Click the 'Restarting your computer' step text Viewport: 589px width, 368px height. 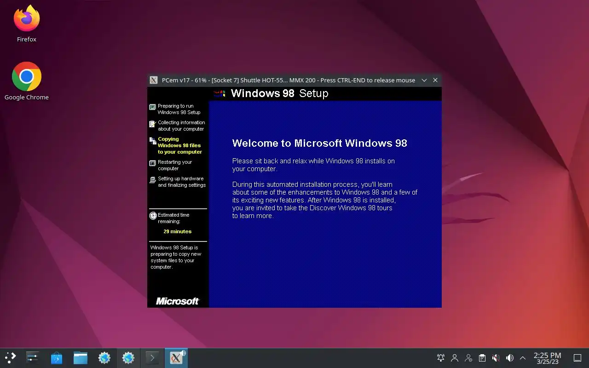(175, 165)
